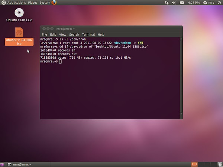
Task: Click the terminal scrollbar down arrow
Action: click(x=181, y=114)
